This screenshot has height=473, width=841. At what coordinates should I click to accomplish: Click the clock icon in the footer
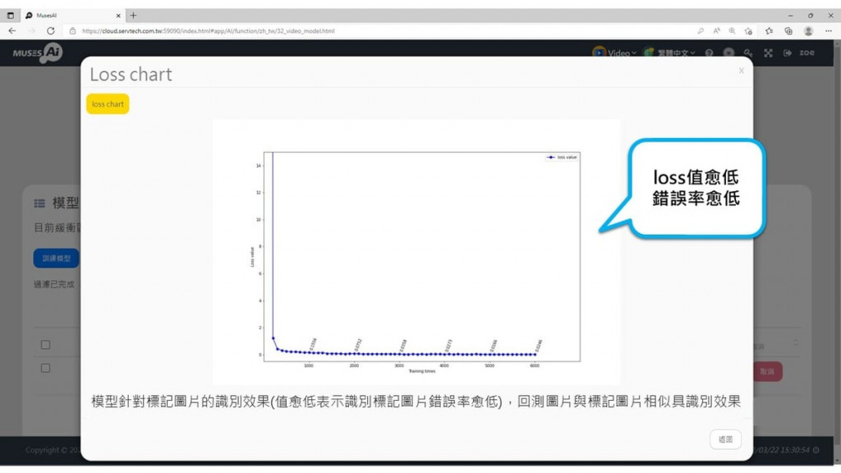click(816, 450)
